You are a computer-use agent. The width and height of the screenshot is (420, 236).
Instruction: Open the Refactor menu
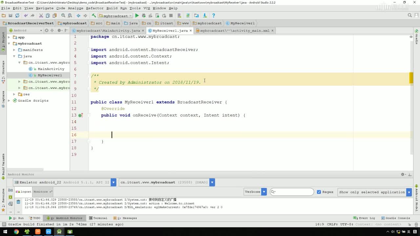tap(94, 8)
